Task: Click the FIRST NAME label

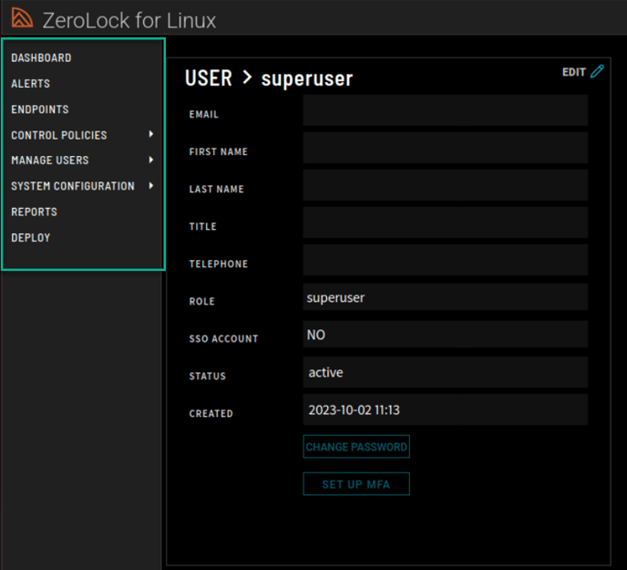Action: click(x=219, y=151)
